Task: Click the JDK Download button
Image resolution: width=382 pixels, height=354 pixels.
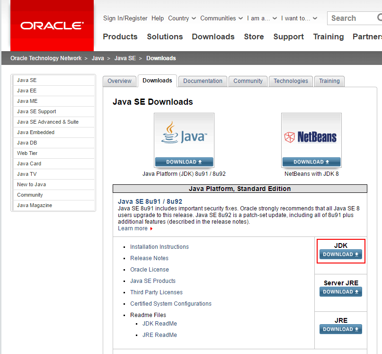Action: click(340, 254)
